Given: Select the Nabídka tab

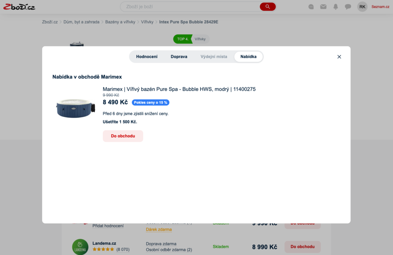Looking at the screenshot, I should [248, 57].
